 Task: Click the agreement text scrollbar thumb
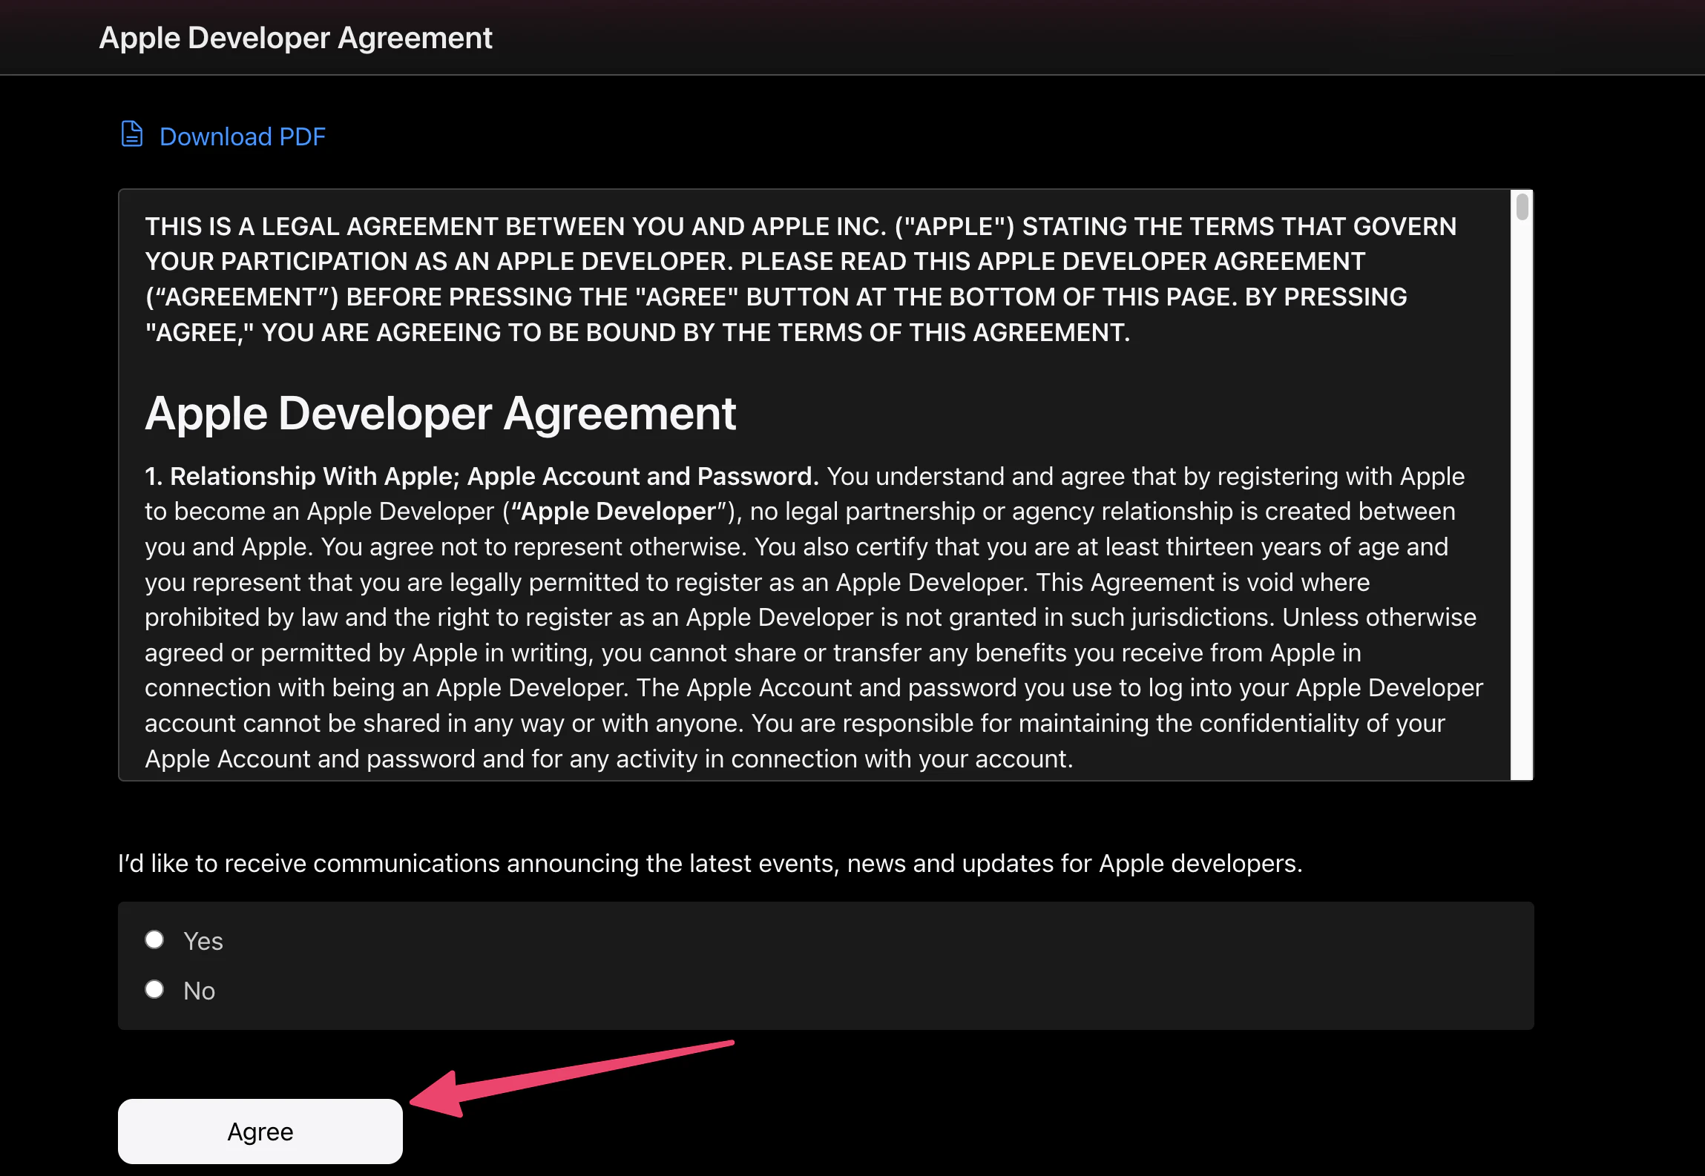[x=1522, y=207]
